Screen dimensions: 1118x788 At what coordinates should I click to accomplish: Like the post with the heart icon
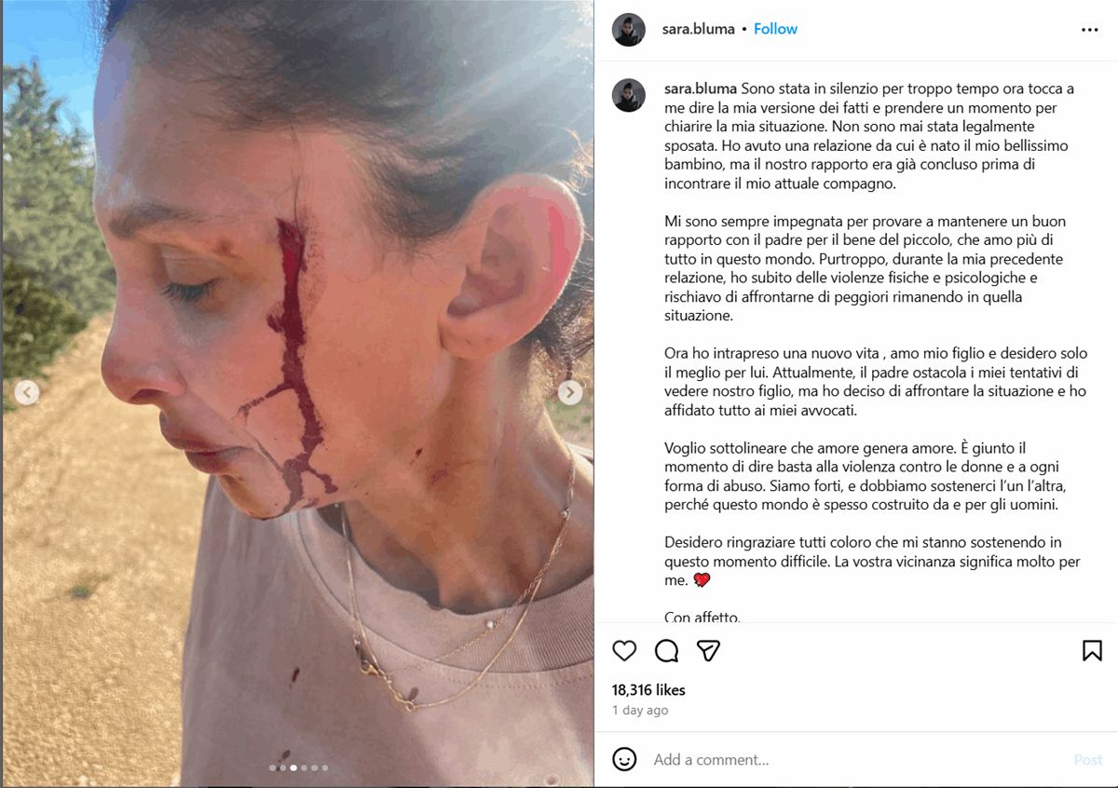[x=624, y=650]
